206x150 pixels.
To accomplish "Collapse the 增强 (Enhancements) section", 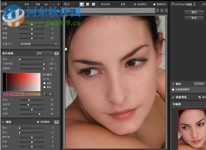I will point(3,122).
